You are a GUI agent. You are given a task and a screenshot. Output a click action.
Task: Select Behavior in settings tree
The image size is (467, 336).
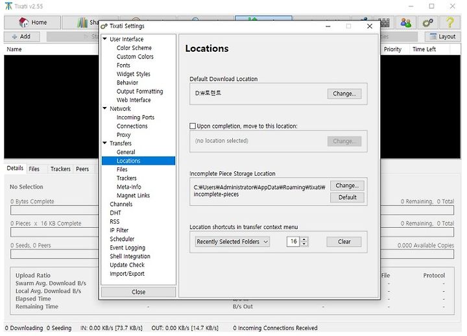127,82
